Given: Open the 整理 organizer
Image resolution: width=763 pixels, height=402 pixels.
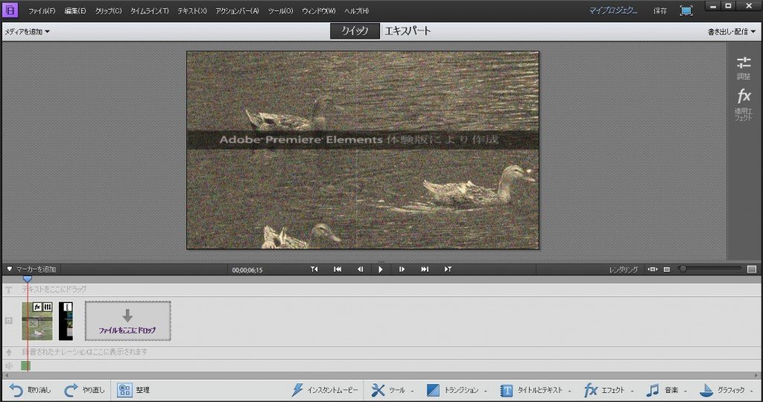Looking at the screenshot, I should click(x=134, y=390).
